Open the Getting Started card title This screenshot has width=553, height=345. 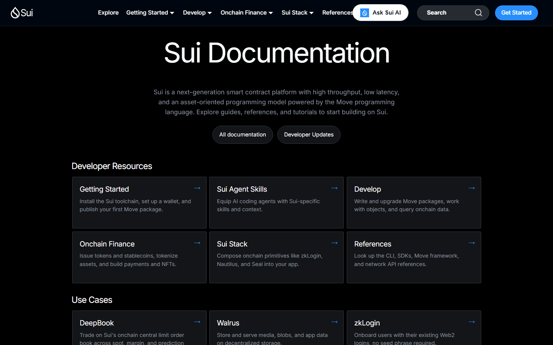[x=104, y=189]
